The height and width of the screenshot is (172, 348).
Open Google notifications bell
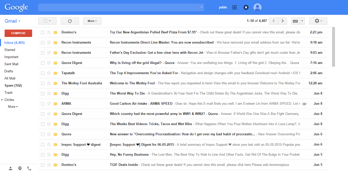(x=246, y=7)
